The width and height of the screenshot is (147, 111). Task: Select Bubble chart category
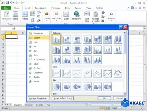click(39, 77)
